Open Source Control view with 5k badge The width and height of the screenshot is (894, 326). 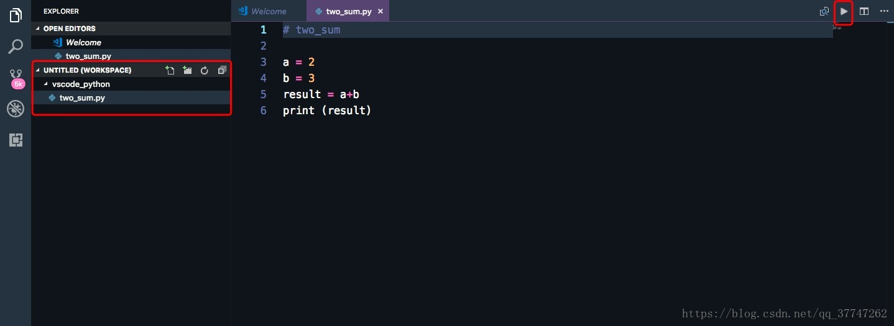16,78
